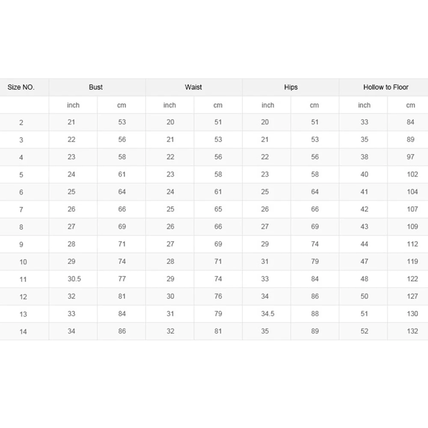Select size 2 row label
This screenshot has height=428, width=428.
21,122
